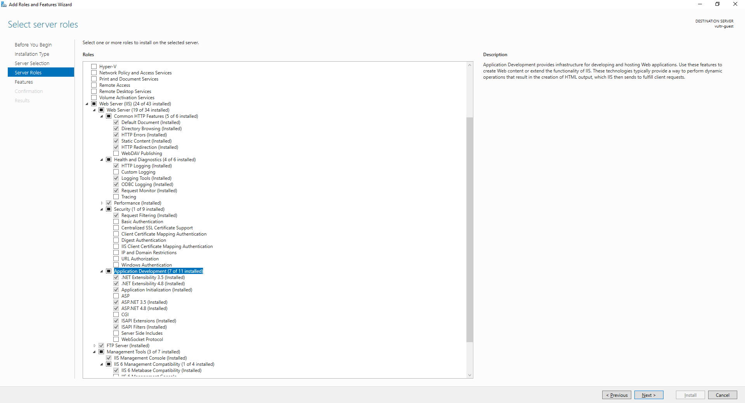Viewport: 745px width, 403px height.
Task: Click the Next button
Action: [649, 395]
